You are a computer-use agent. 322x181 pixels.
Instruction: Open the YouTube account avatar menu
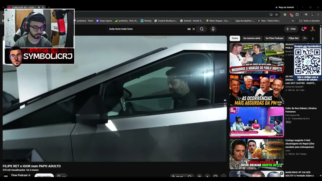point(313,29)
